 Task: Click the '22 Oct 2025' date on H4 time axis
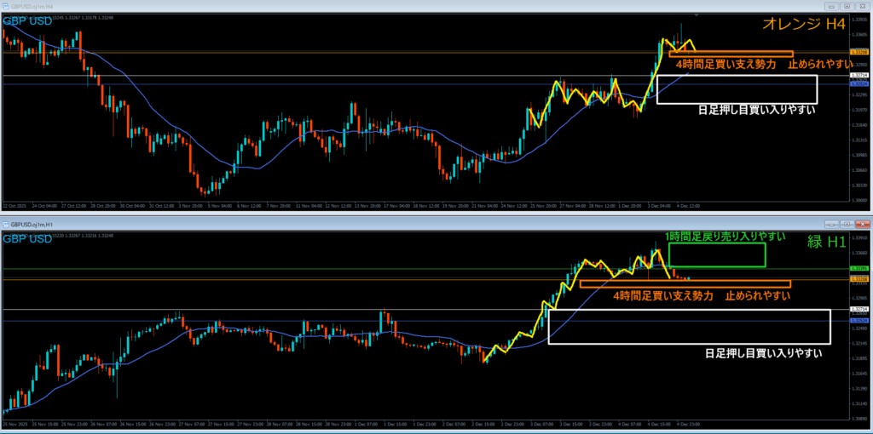point(15,206)
